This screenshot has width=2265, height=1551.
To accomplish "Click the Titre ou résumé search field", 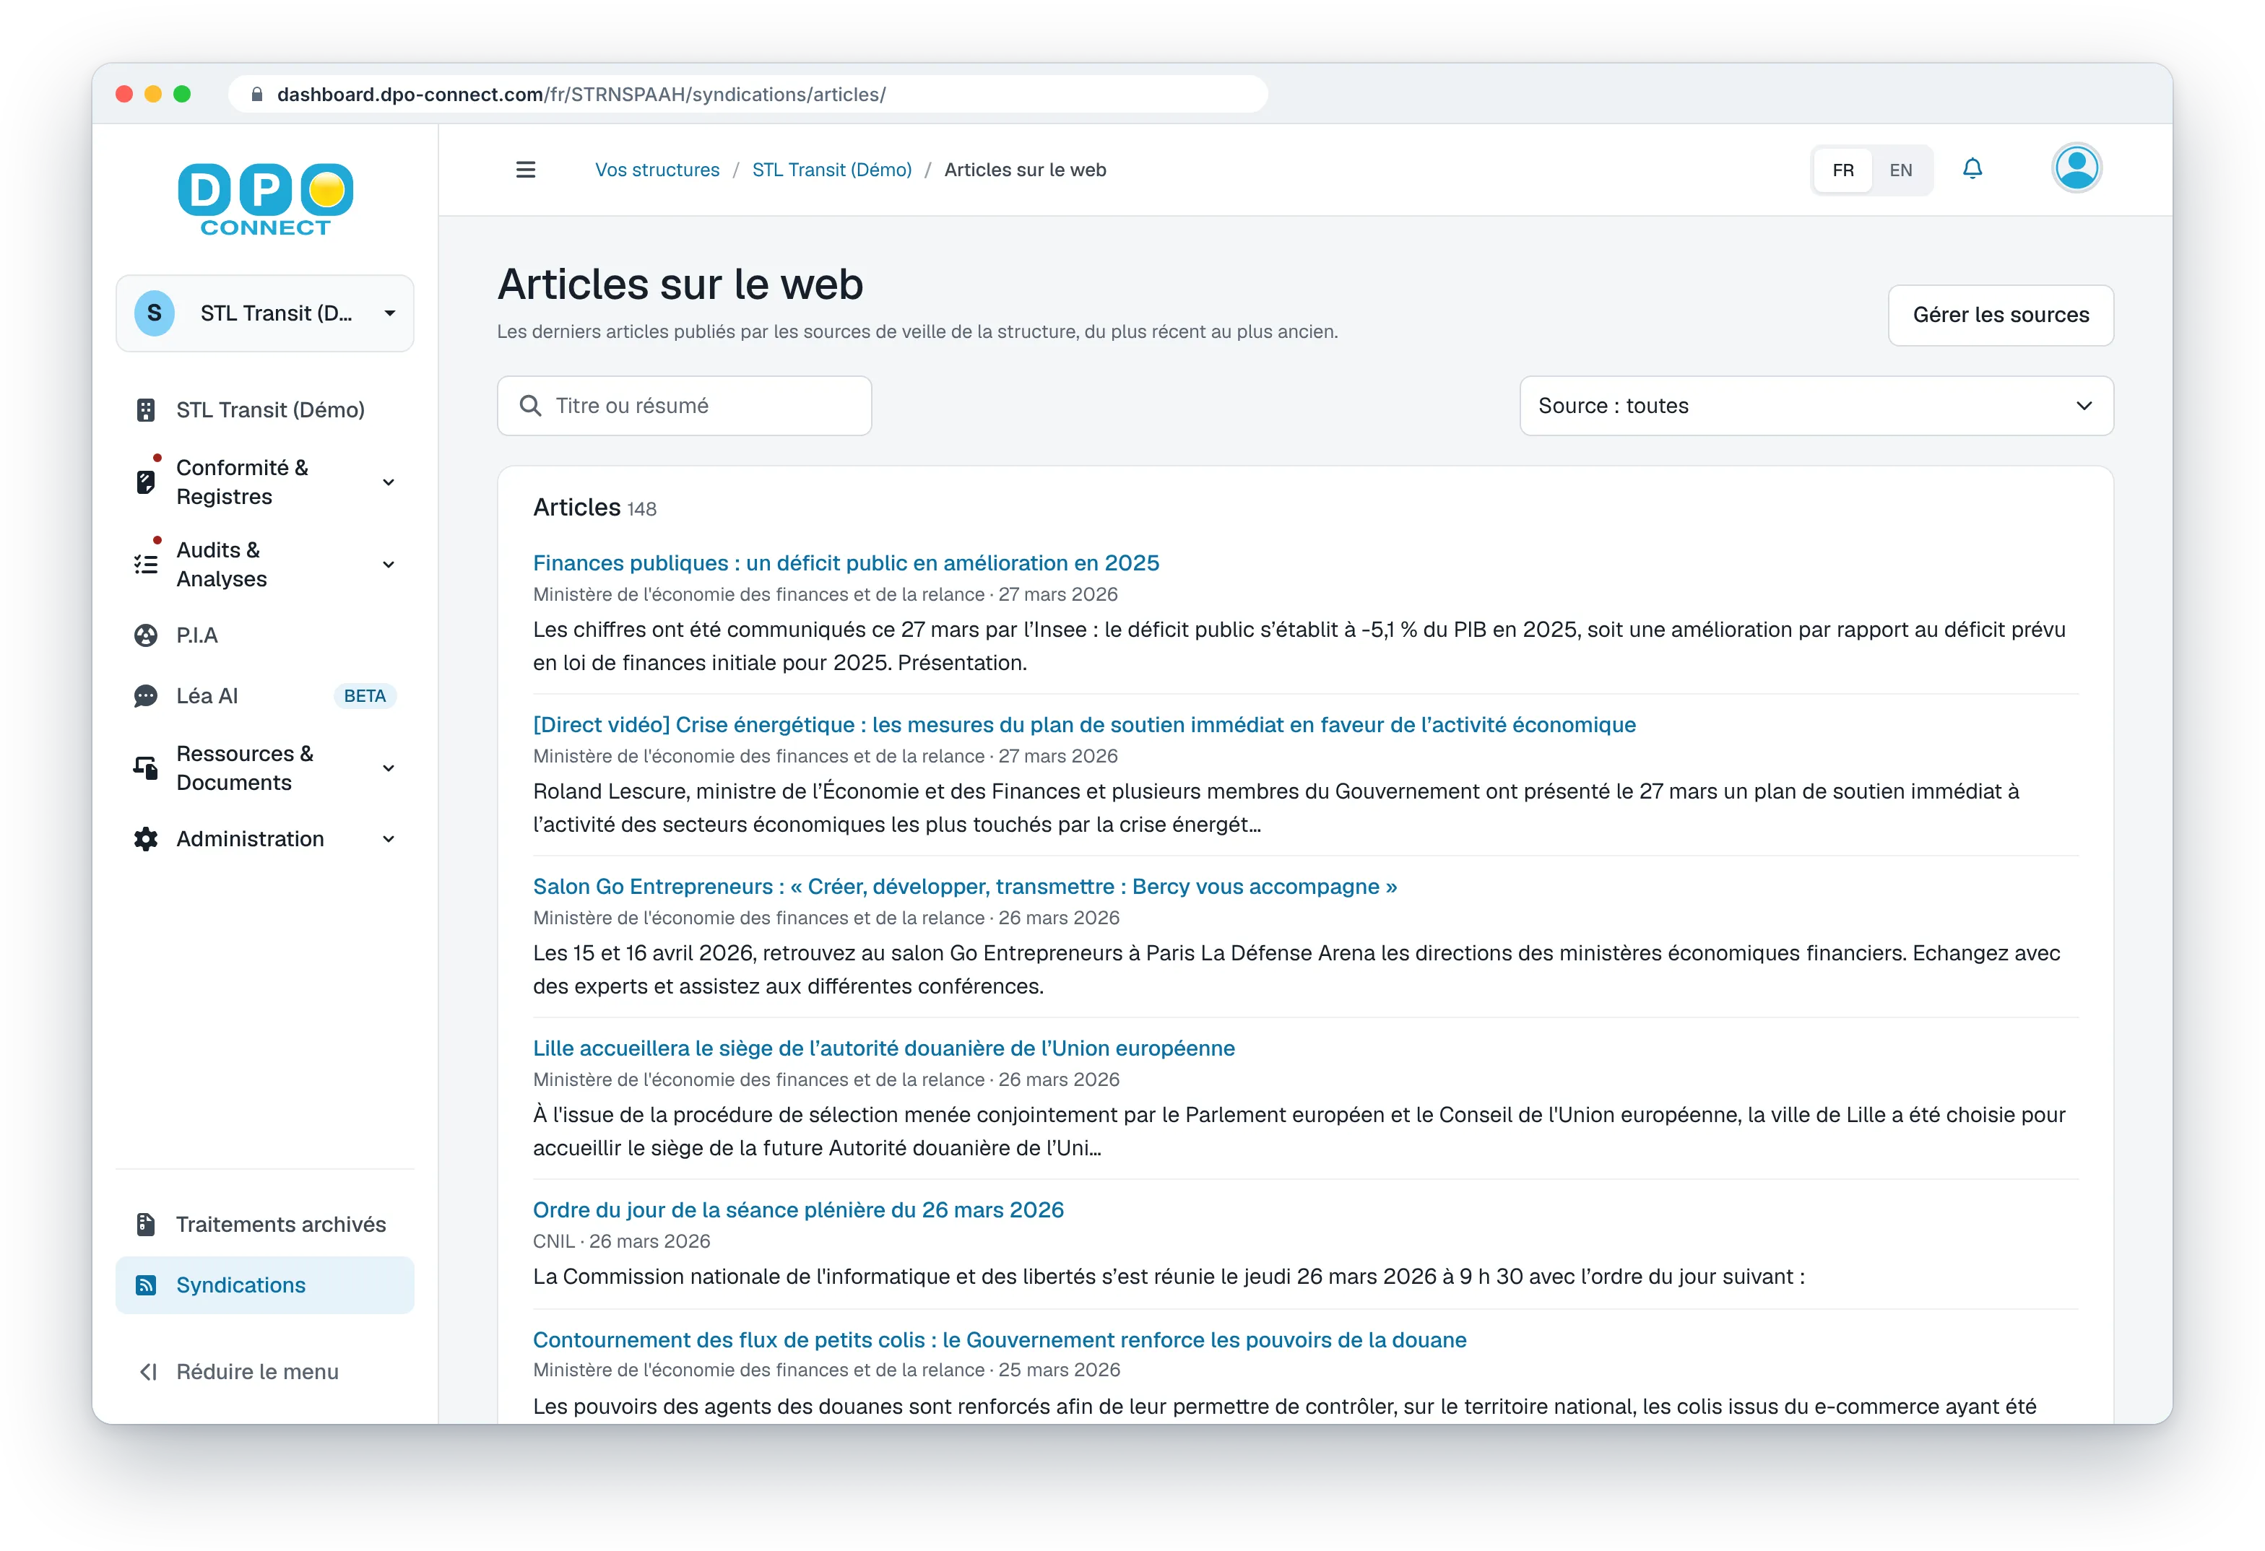I will (684, 405).
